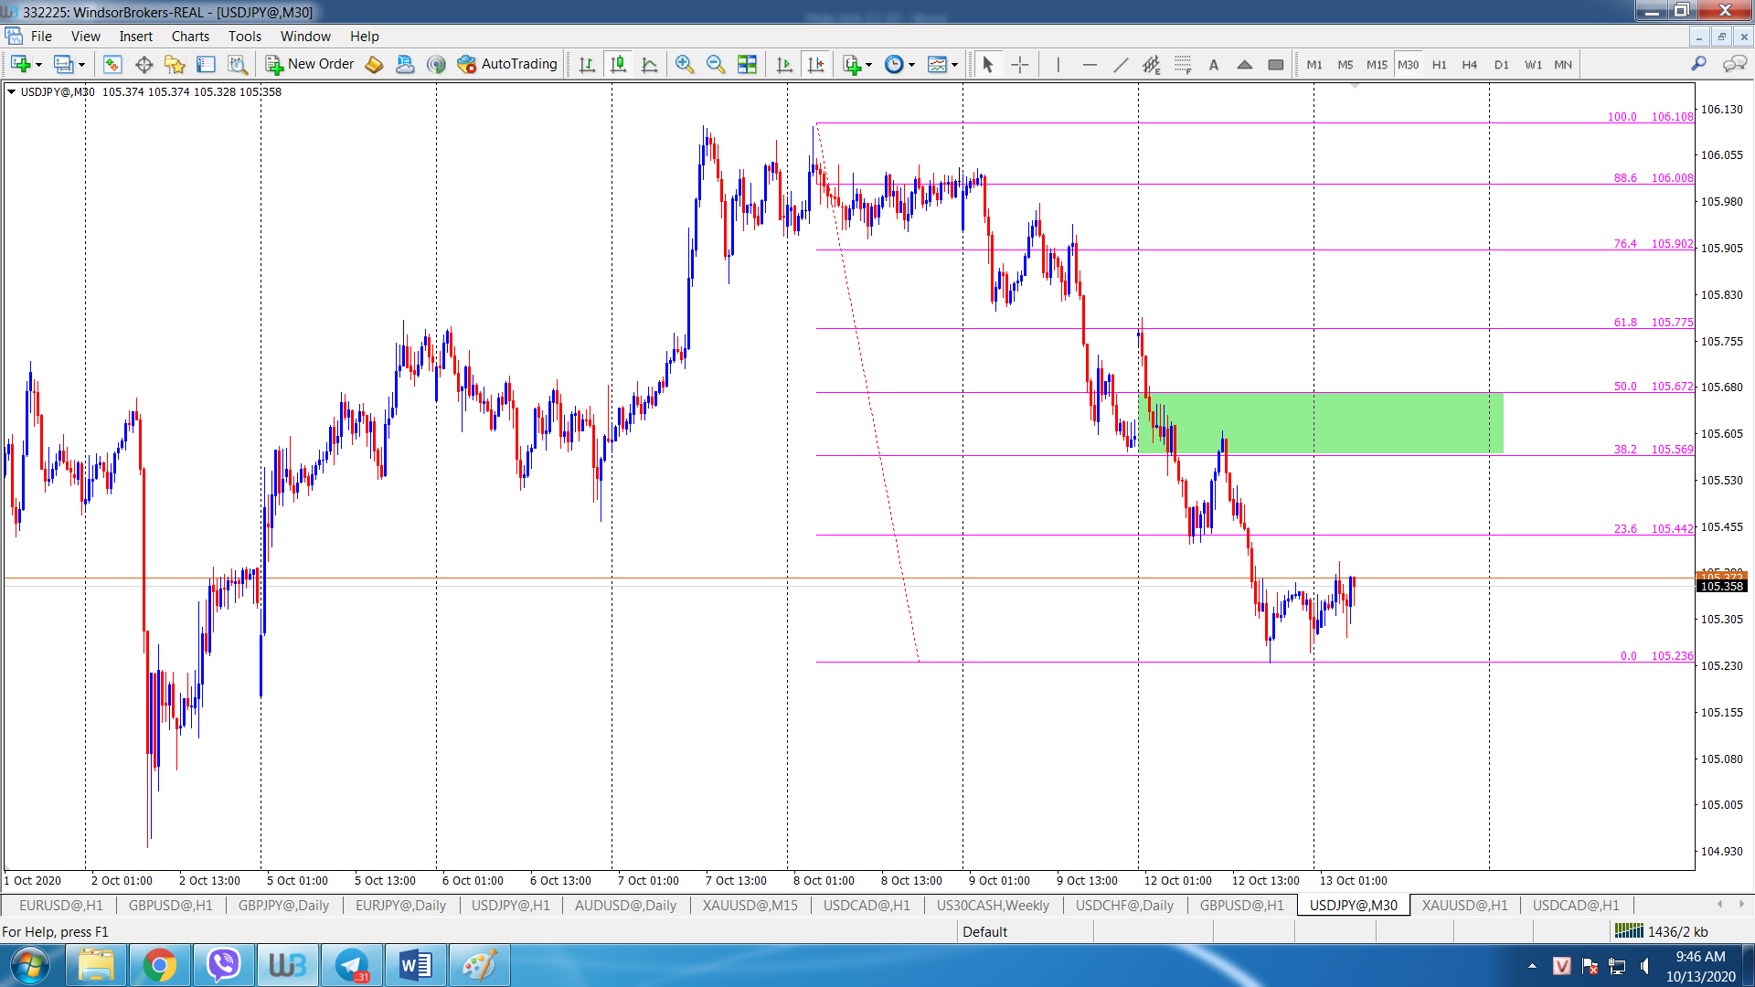
Task: Click the Zoom In magnifier
Action: click(x=685, y=64)
